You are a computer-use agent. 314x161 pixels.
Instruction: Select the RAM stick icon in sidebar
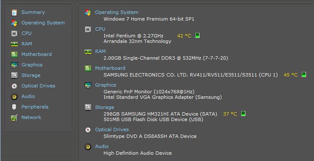click(14, 44)
